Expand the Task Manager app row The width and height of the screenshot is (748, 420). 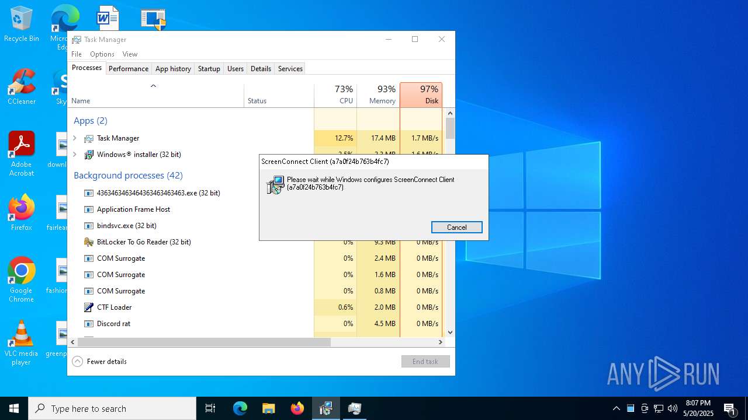[75, 138]
